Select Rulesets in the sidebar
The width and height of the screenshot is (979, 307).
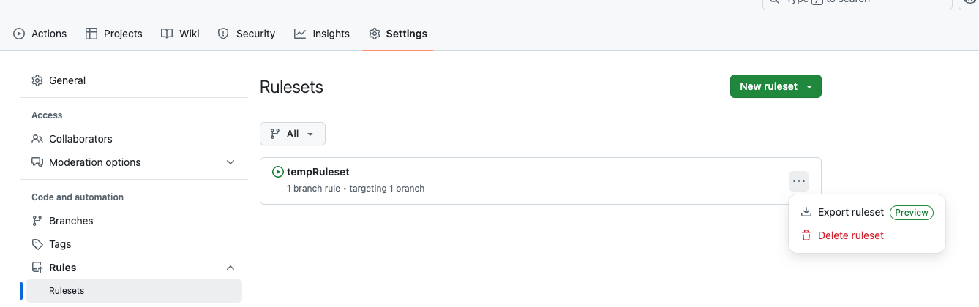coord(67,291)
